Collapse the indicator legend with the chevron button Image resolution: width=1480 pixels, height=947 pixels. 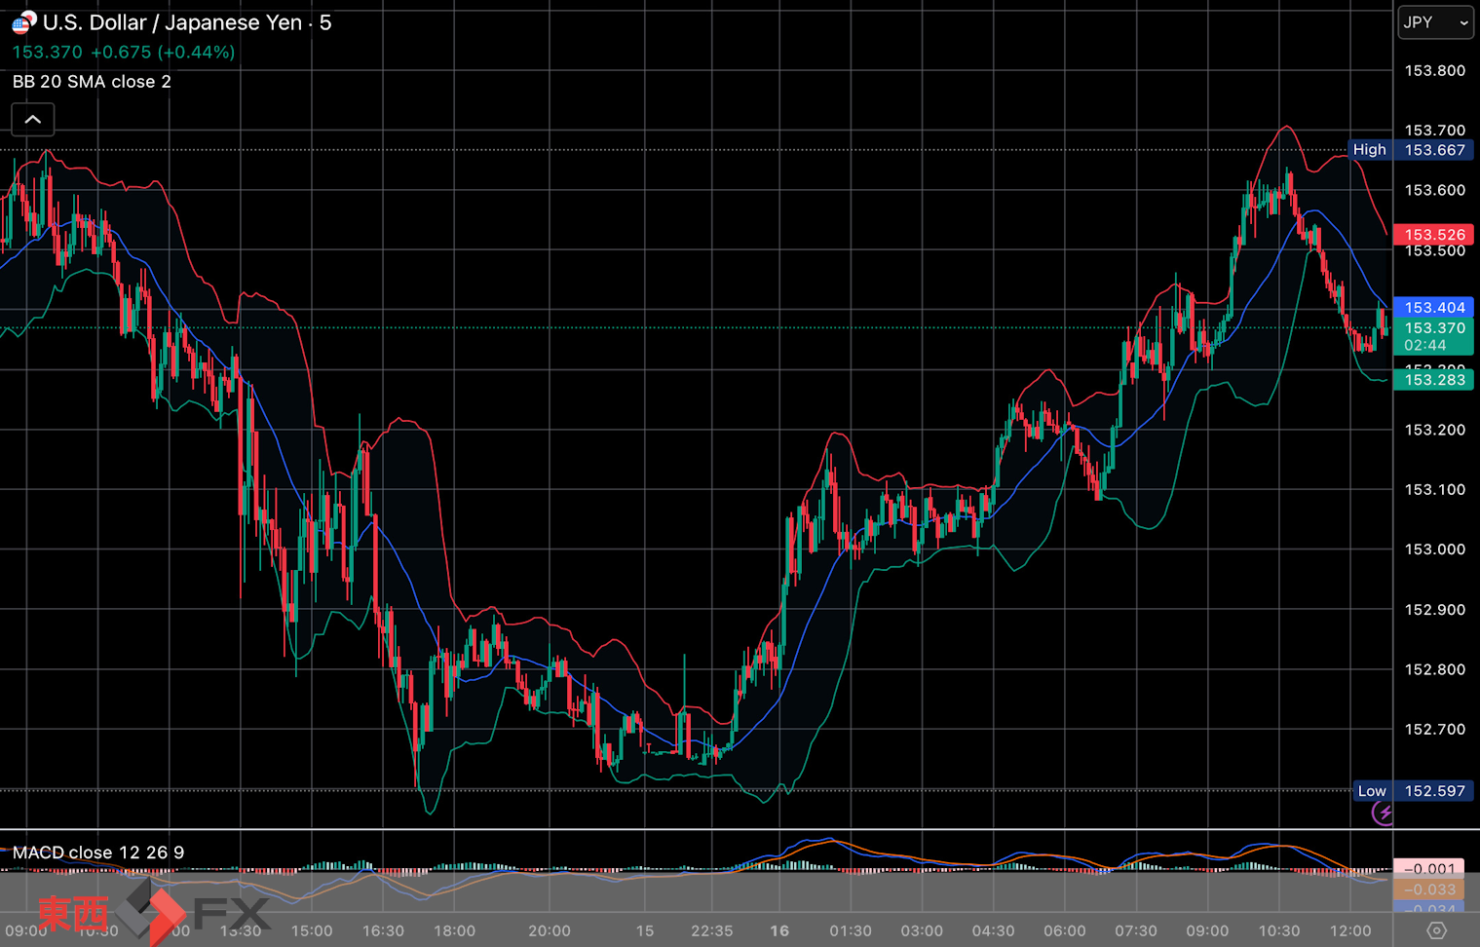click(32, 120)
